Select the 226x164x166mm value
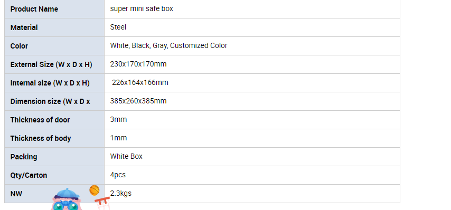Image resolution: width=451 pixels, height=210 pixels. tap(140, 82)
